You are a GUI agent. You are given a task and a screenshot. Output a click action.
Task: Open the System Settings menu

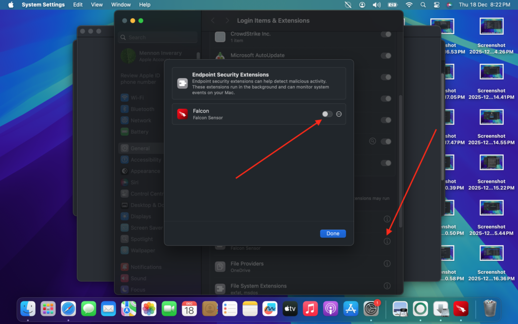tap(44, 5)
